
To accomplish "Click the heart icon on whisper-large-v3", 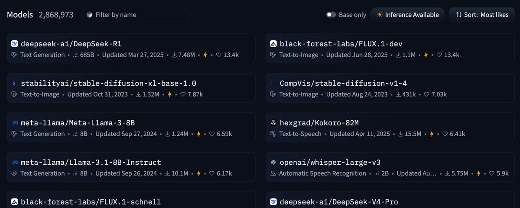I will (492, 174).
